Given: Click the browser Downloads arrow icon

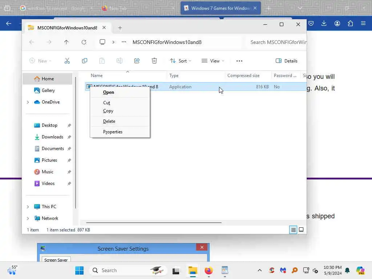Looking at the screenshot, I should pos(324,23).
